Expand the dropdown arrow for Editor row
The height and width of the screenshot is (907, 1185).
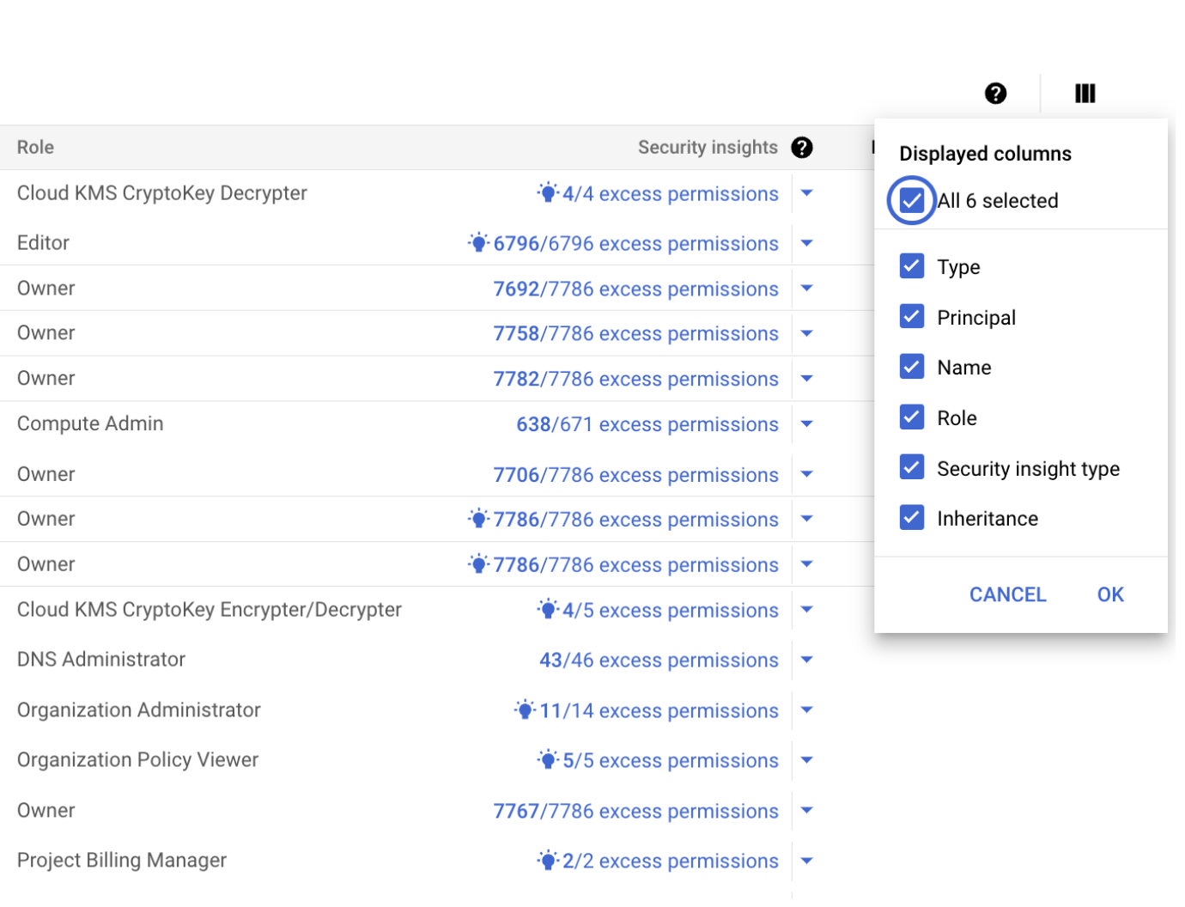806,243
